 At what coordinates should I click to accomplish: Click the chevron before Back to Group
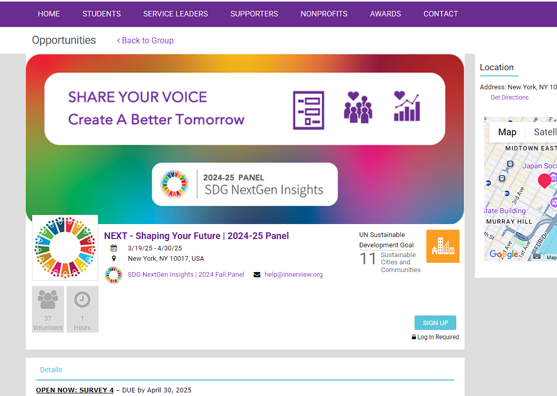(x=118, y=41)
